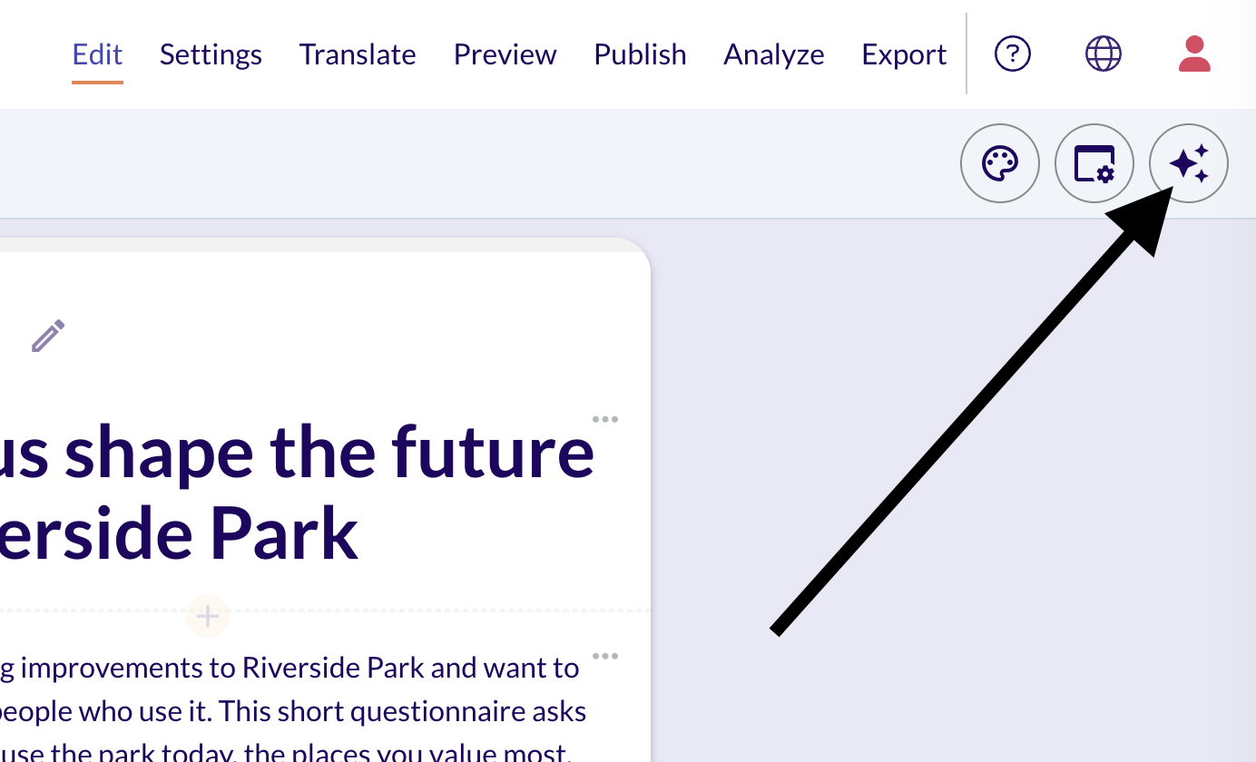
Task: Select the Publish tab
Action: (x=640, y=54)
